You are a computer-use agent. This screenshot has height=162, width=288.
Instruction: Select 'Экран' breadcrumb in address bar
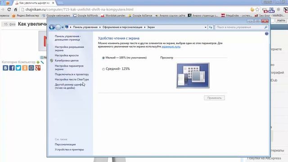coord(151,27)
